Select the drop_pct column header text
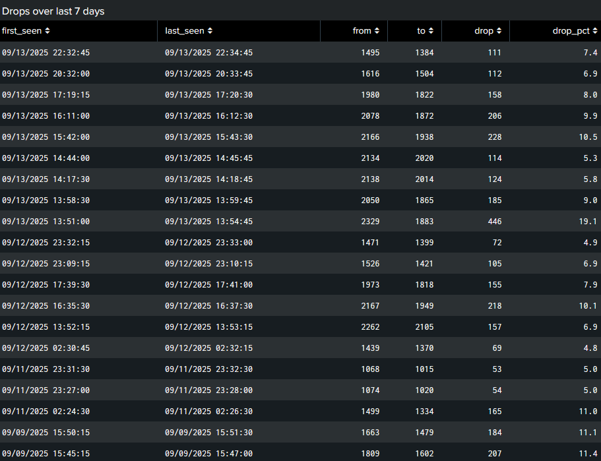This screenshot has width=601, height=461. (x=571, y=31)
